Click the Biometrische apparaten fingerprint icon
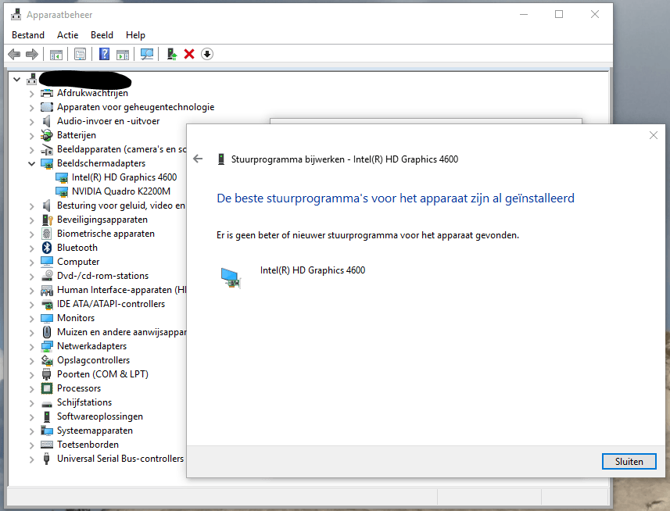The width and height of the screenshot is (670, 511). 47,234
